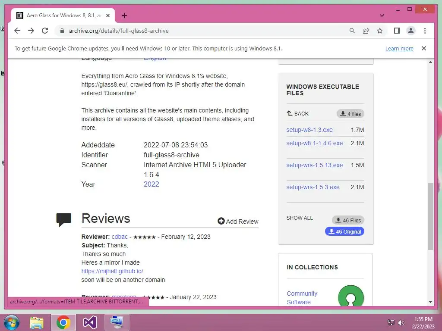This screenshot has width=442, height=331.
Task: Download all 46 Files
Action: coord(348,220)
